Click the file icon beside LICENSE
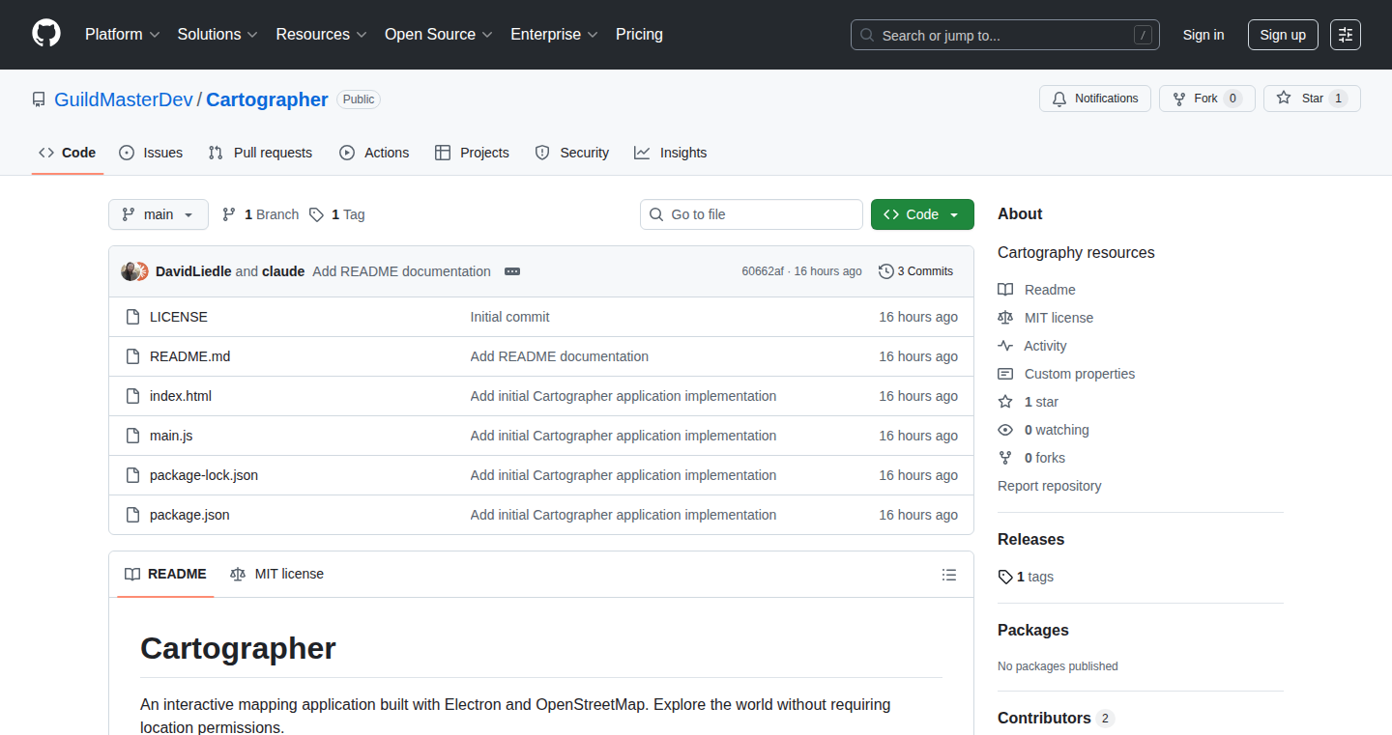Screen dimensions: 1392x735 (x=133, y=317)
